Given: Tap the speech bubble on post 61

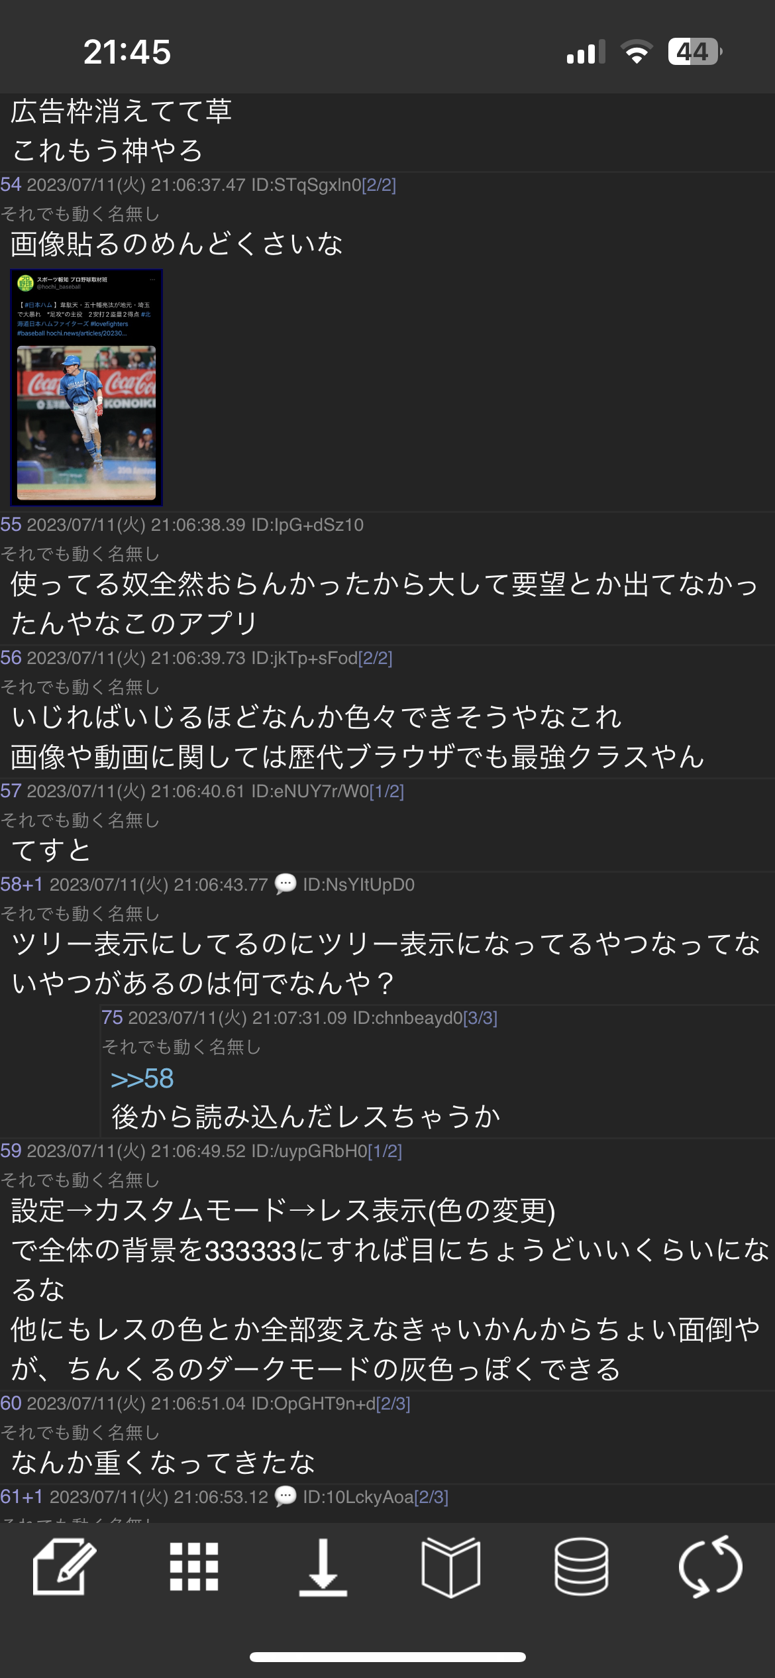Looking at the screenshot, I should tap(285, 1496).
